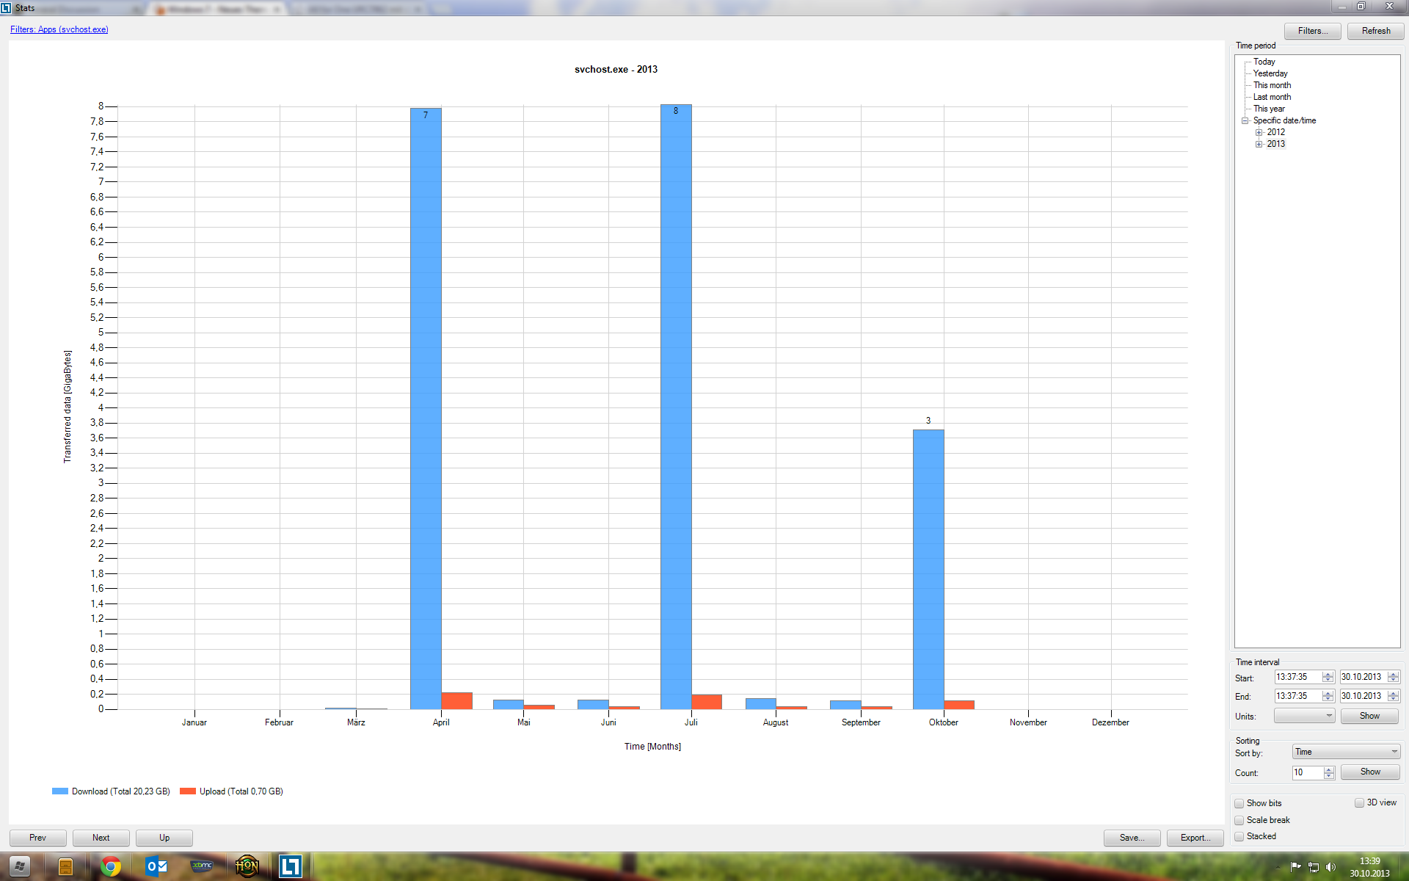Open the Units dropdown

point(1304,716)
